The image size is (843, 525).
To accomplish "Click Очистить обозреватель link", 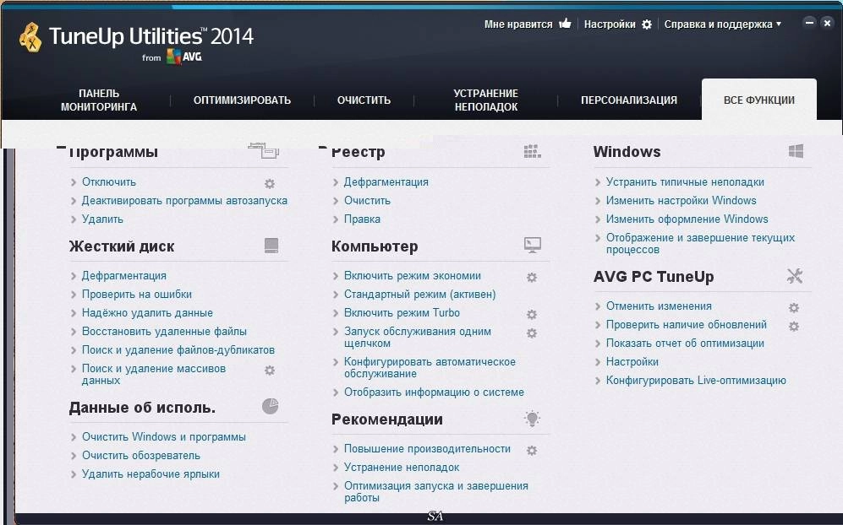I will pyautogui.click(x=141, y=455).
